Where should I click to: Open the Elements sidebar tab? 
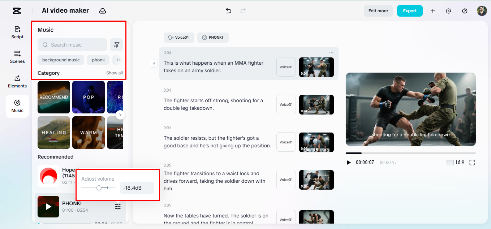(17, 82)
